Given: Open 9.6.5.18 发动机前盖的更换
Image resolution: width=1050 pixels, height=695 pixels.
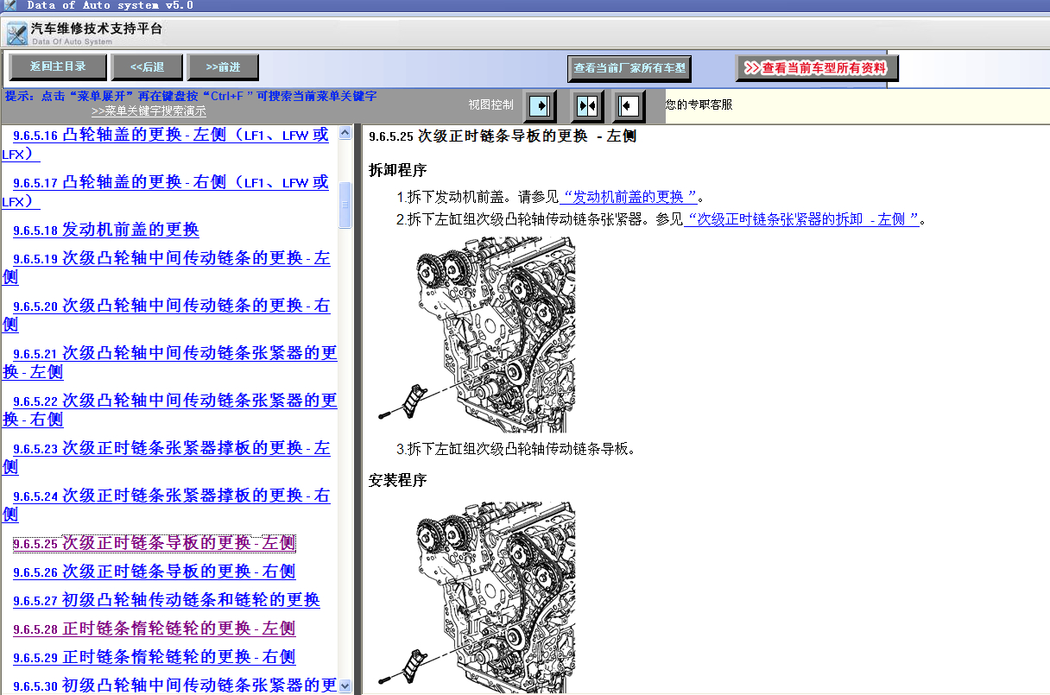Looking at the screenshot, I should pyautogui.click(x=106, y=230).
